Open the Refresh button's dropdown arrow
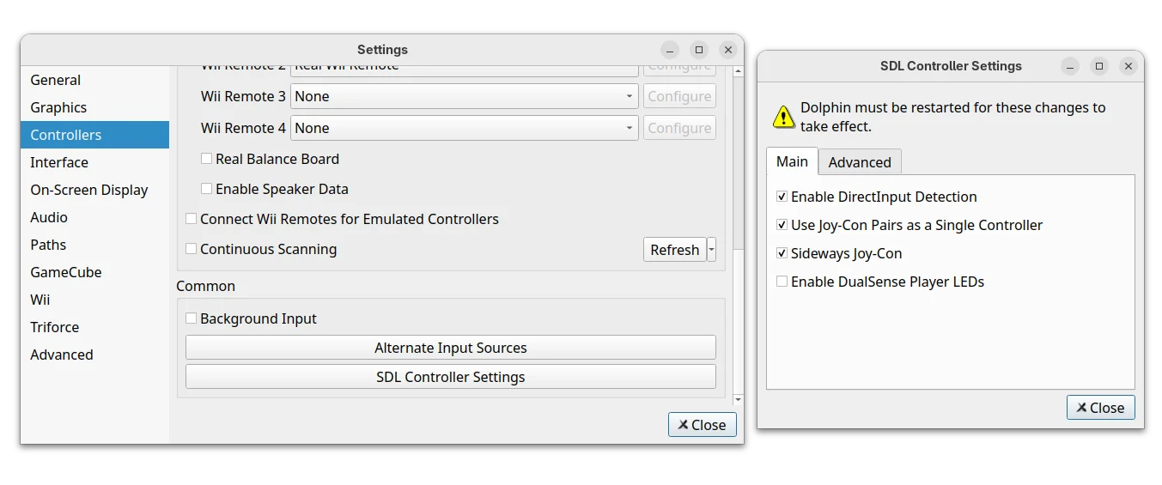Viewport: 1162px width, 485px height. click(x=711, y=250)
